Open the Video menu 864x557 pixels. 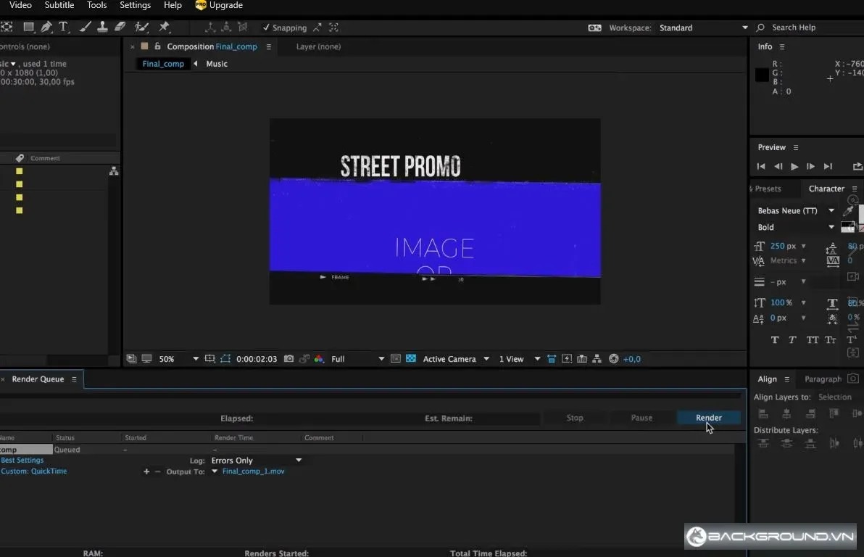click(20, 5)
